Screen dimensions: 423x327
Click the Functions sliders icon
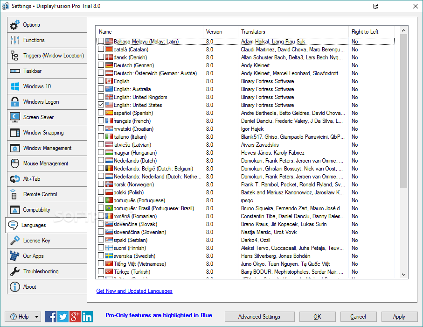14,40
